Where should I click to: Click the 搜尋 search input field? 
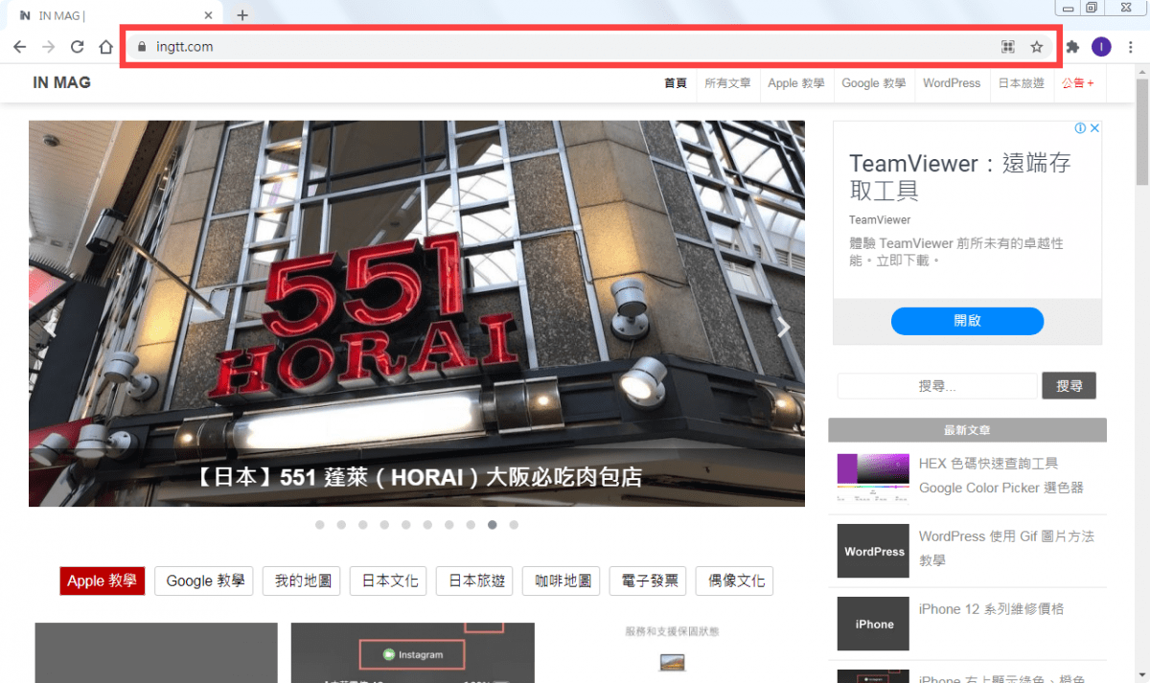coord(937,386)
